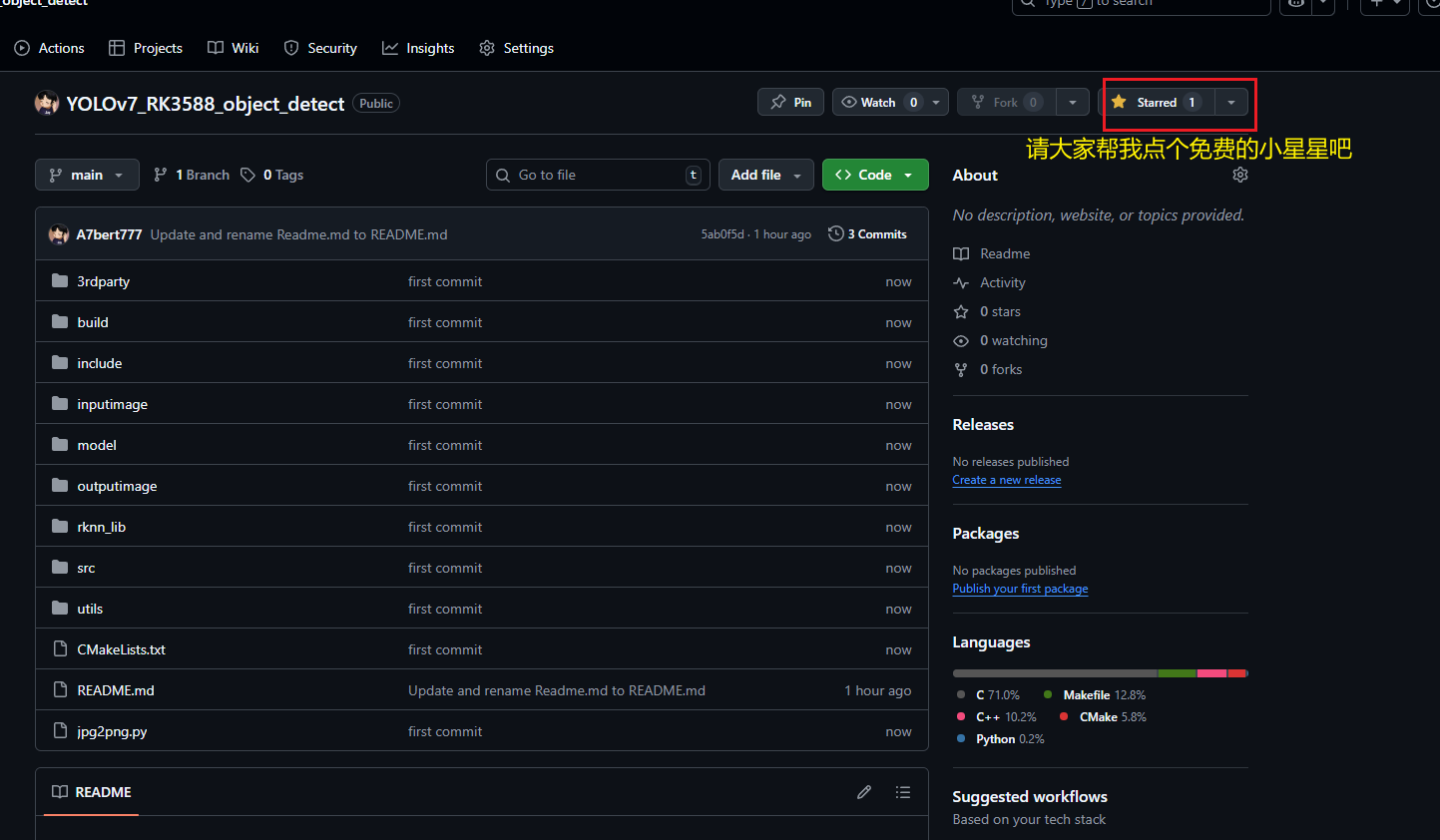Click the src folder icon

pos(60,568)
